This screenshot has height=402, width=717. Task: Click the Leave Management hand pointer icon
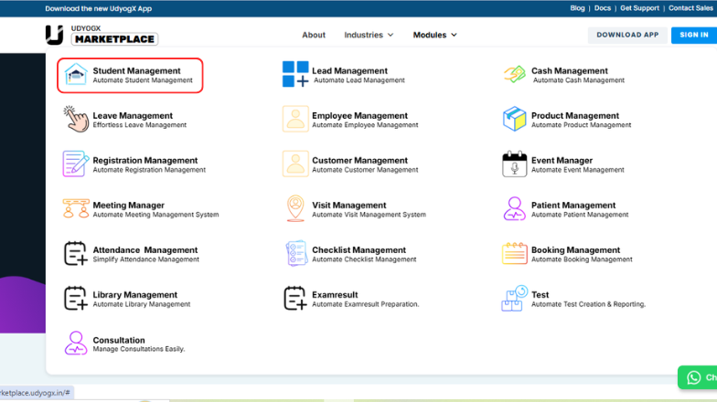click(76, 119)
